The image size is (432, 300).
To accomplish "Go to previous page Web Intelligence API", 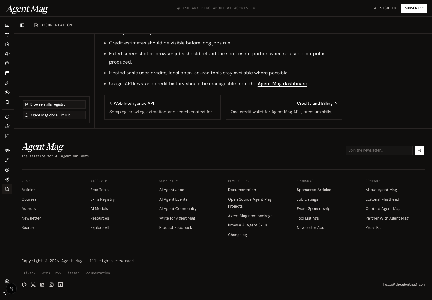I will click(162, 107).
